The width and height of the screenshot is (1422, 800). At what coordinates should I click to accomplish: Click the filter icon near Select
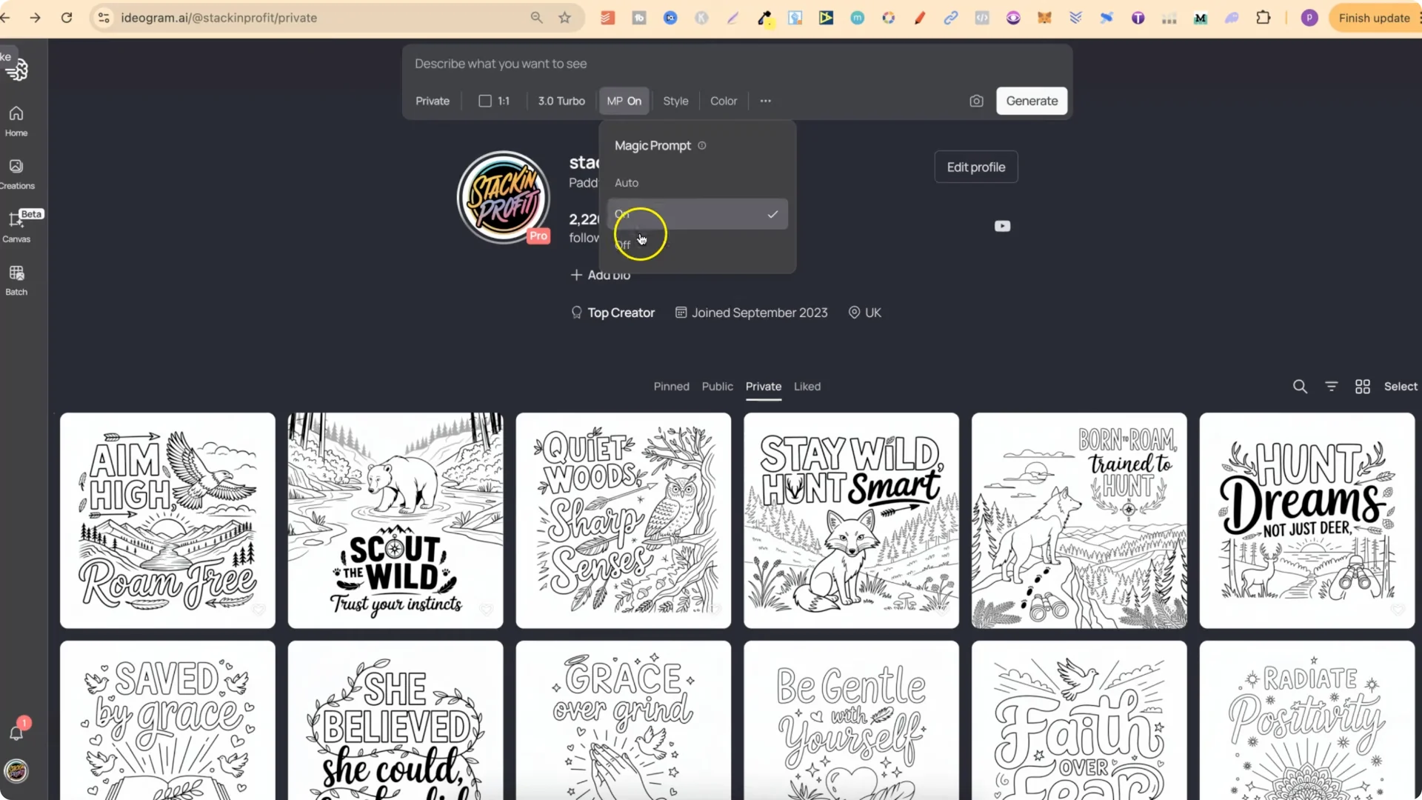[1331, 386]
